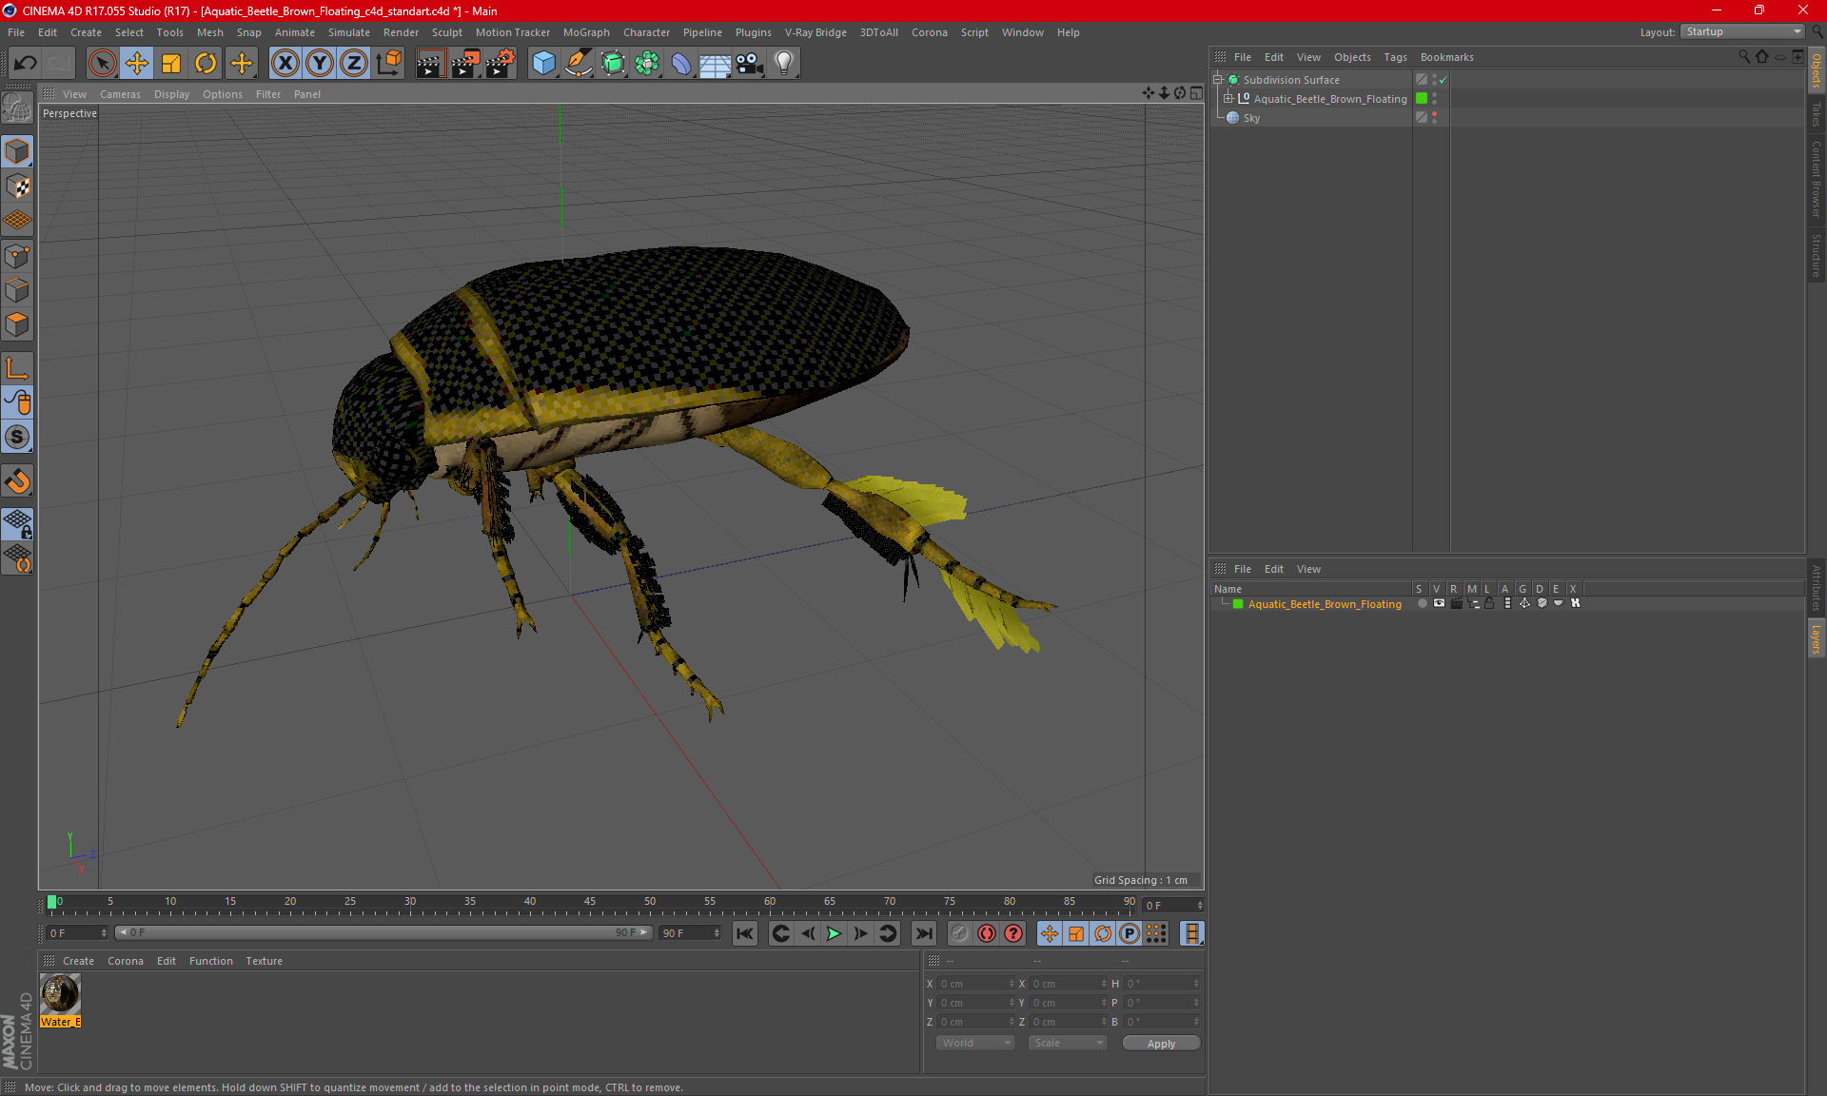Viewport: 1827px width, 1096px height.
Task: Add a Light object
Action: click(x=784, y=64)
